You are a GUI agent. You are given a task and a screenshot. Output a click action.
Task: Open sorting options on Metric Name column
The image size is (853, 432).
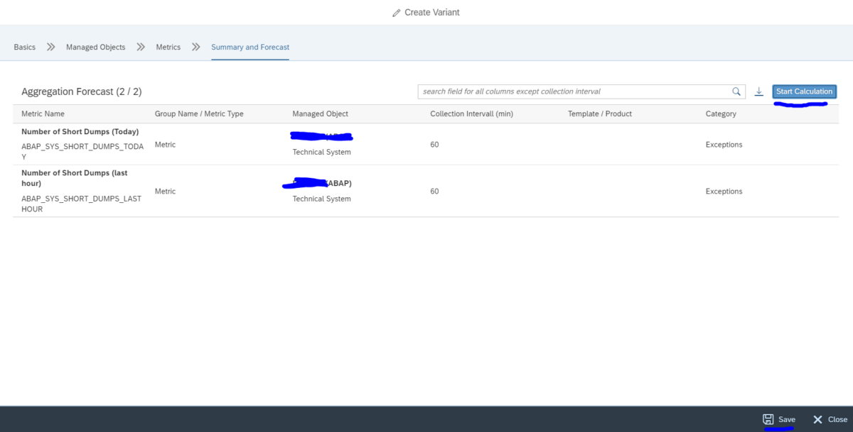[43, 113]
